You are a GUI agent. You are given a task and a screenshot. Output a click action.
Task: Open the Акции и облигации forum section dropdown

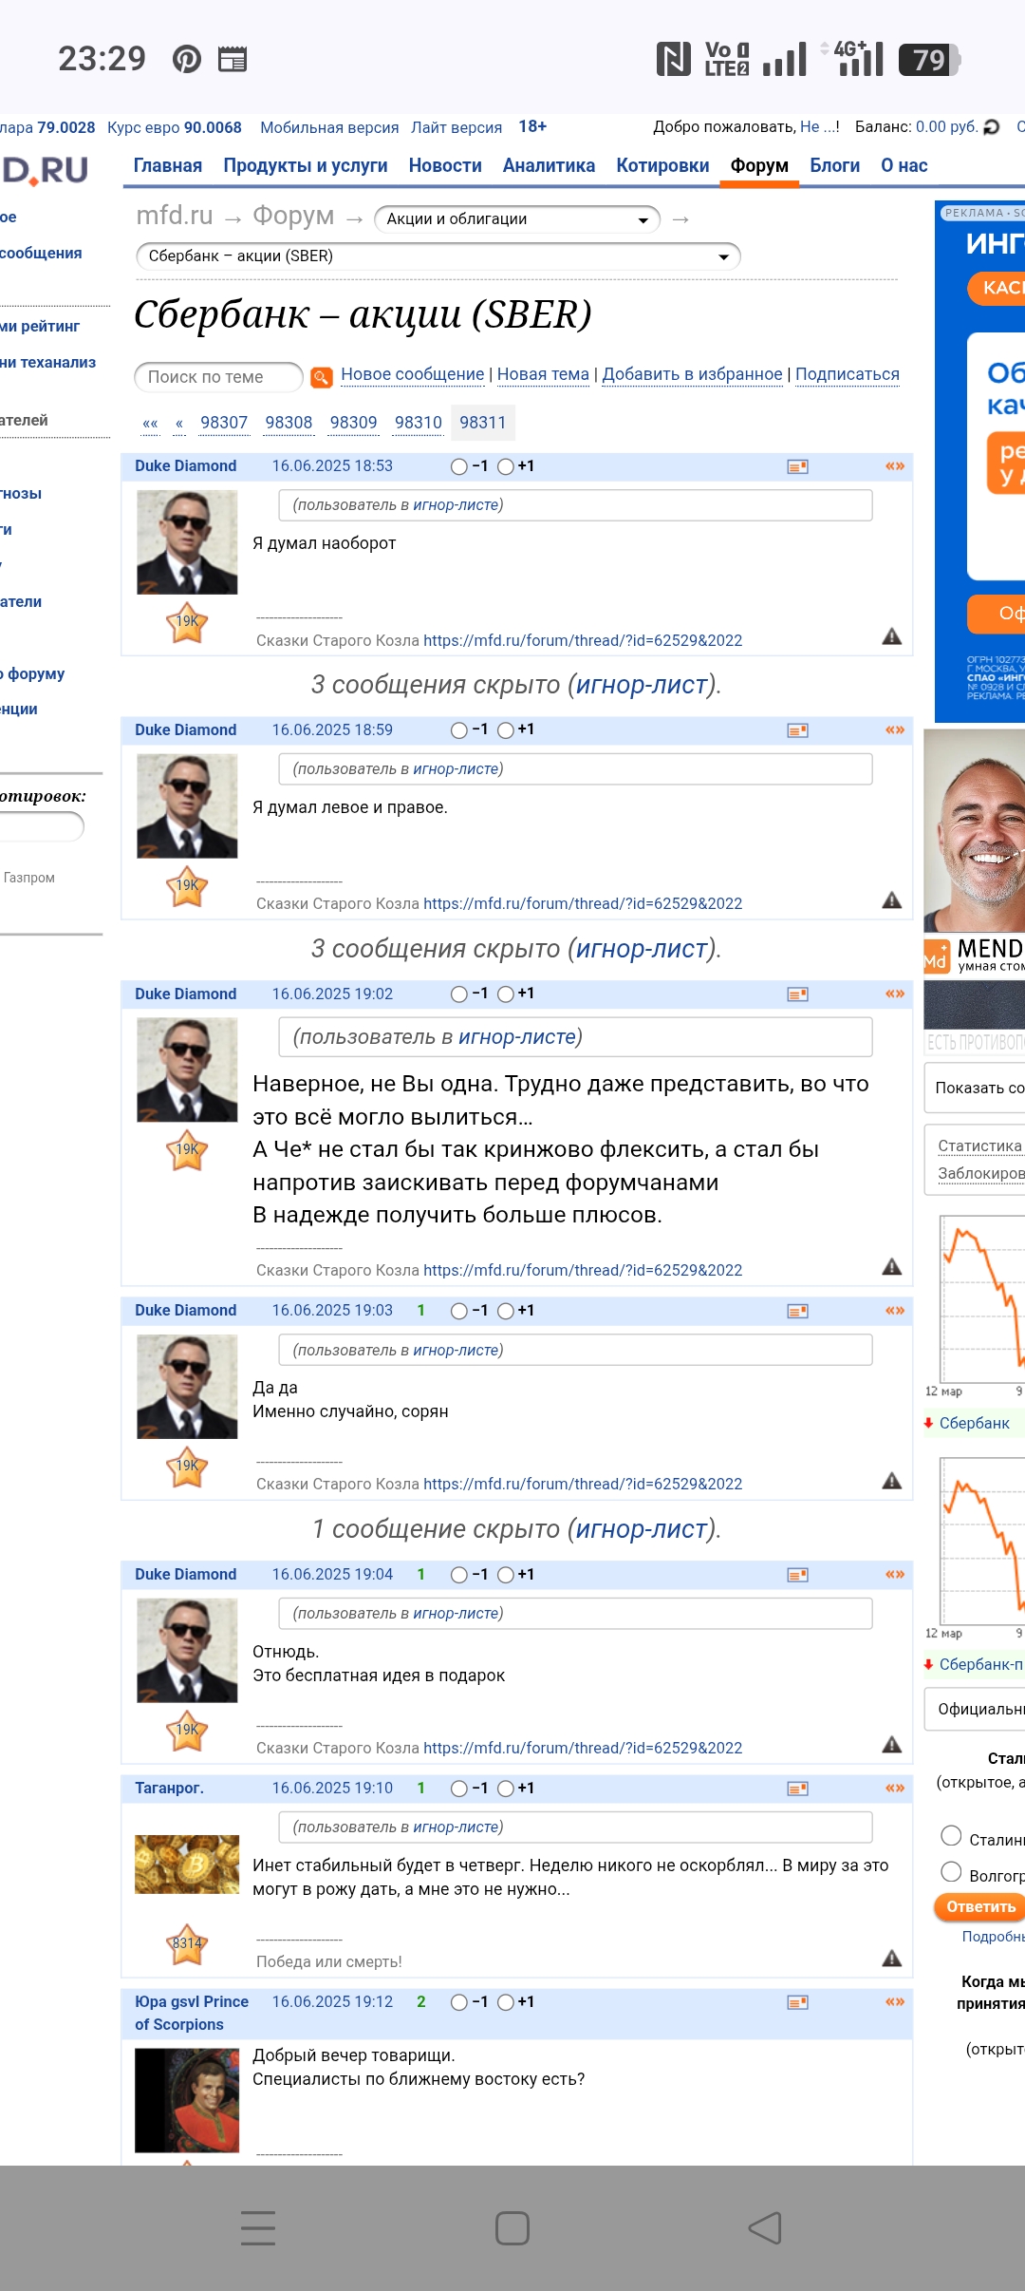pos(517,219)
